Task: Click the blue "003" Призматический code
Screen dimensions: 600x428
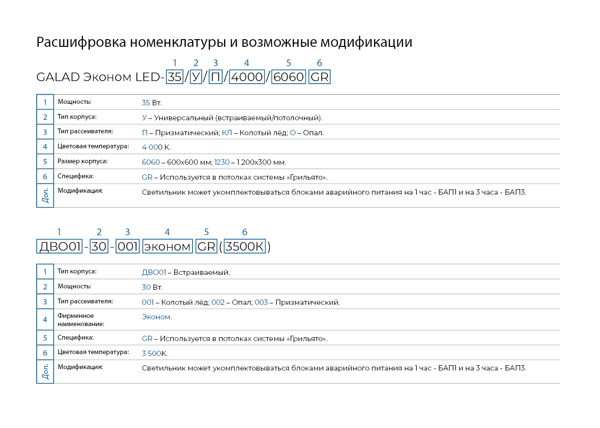Action: (x=261, y=302)
